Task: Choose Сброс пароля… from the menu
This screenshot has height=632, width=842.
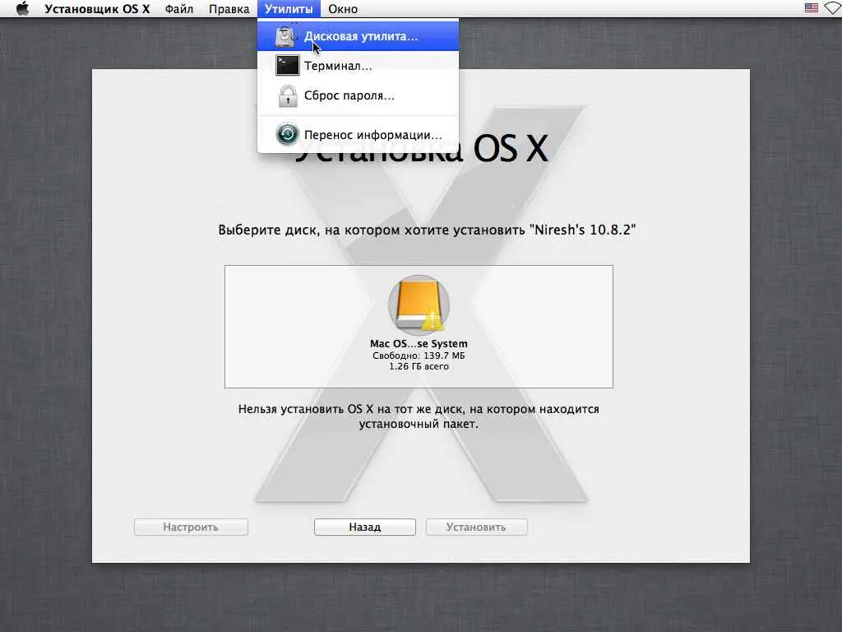Action: [359, 95]
